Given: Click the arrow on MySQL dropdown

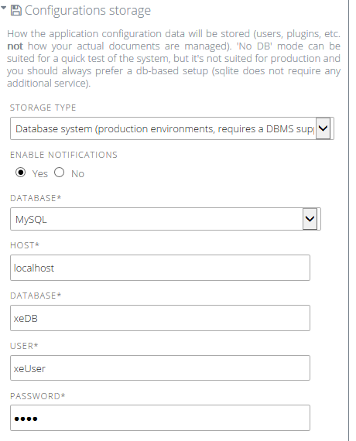Looking at the screenshot, I should (310, 219).
